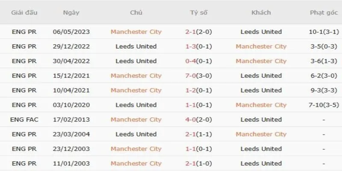Open Manchester City in the 23/03/2004 row
This screenshot has width=342, height=171.
[x=261, y=134]
